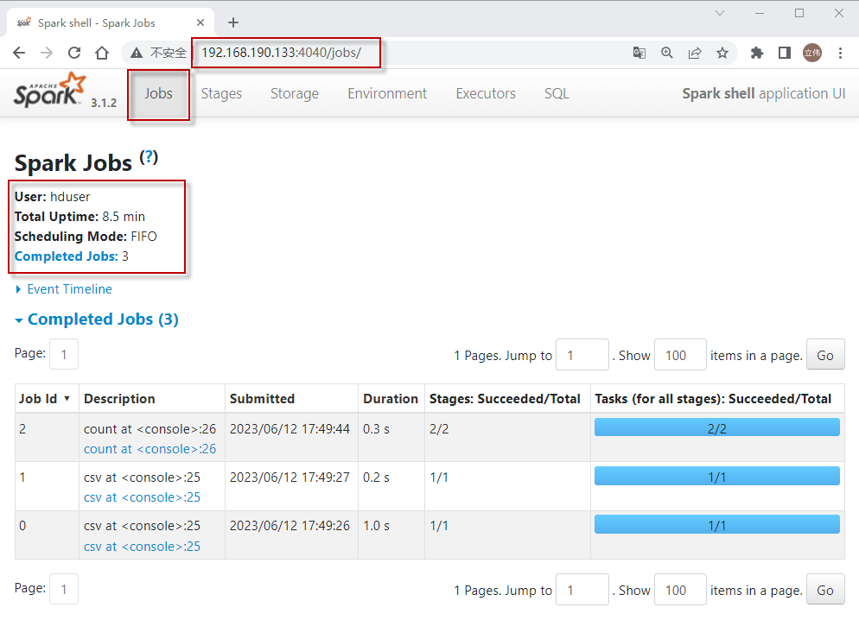This screenshot has height=620, width=859.
Task: Bookmark this page with star icon
Action: pos(722,53)
